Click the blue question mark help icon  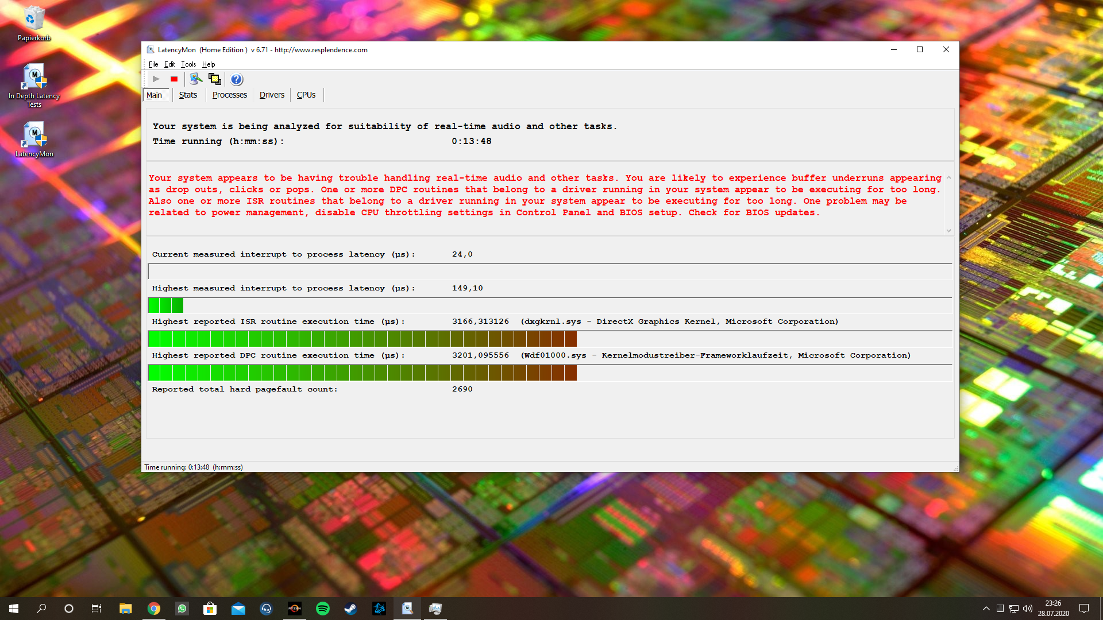(237, 79)
